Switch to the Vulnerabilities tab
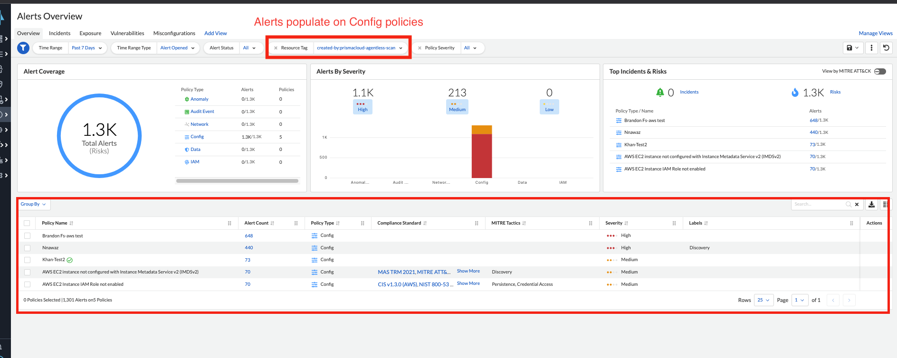The width and height of the screenshot is (897, 358). [127, 33]
